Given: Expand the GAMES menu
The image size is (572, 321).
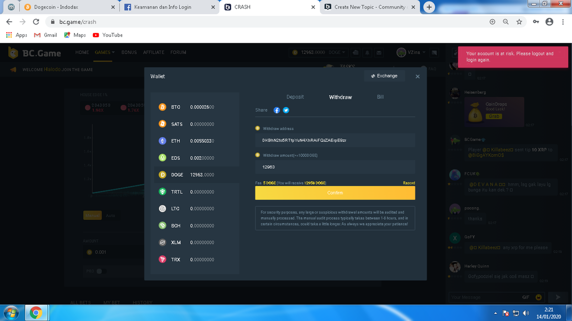Looking at the screenshot, I should pos(104,52).
